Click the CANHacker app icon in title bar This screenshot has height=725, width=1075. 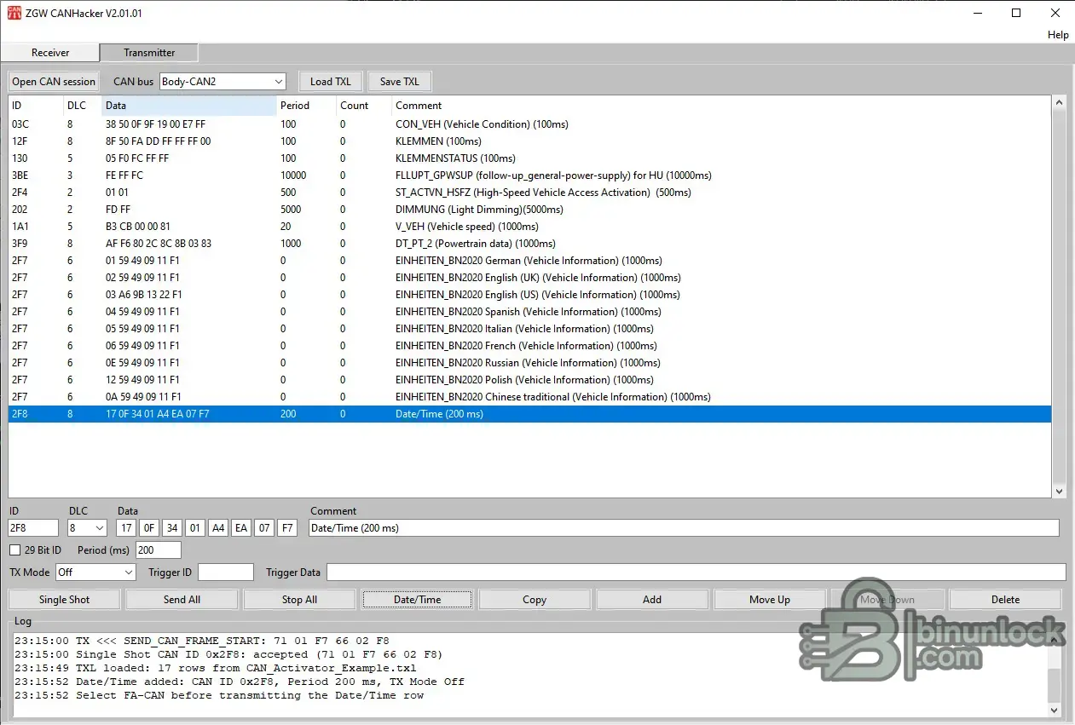pos(14,13)
